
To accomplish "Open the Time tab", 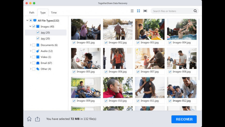I will click(x=54, y=12).
